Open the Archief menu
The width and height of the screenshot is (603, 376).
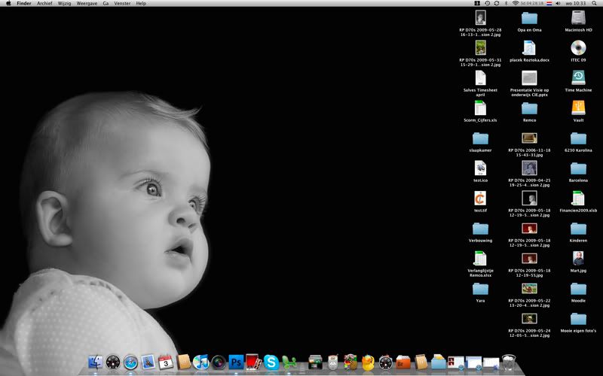tap(44, 3)
